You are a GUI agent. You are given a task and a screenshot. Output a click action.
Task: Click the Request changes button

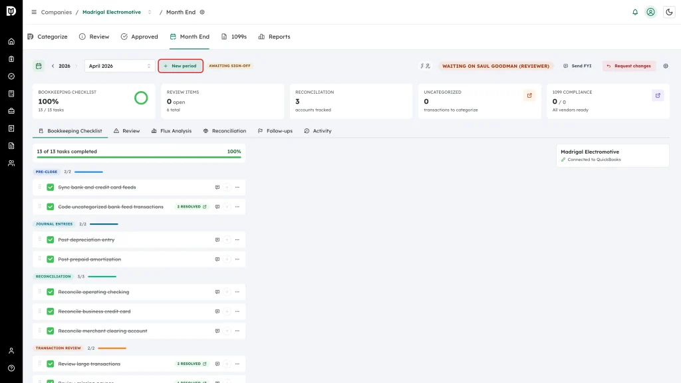point(629,66)
